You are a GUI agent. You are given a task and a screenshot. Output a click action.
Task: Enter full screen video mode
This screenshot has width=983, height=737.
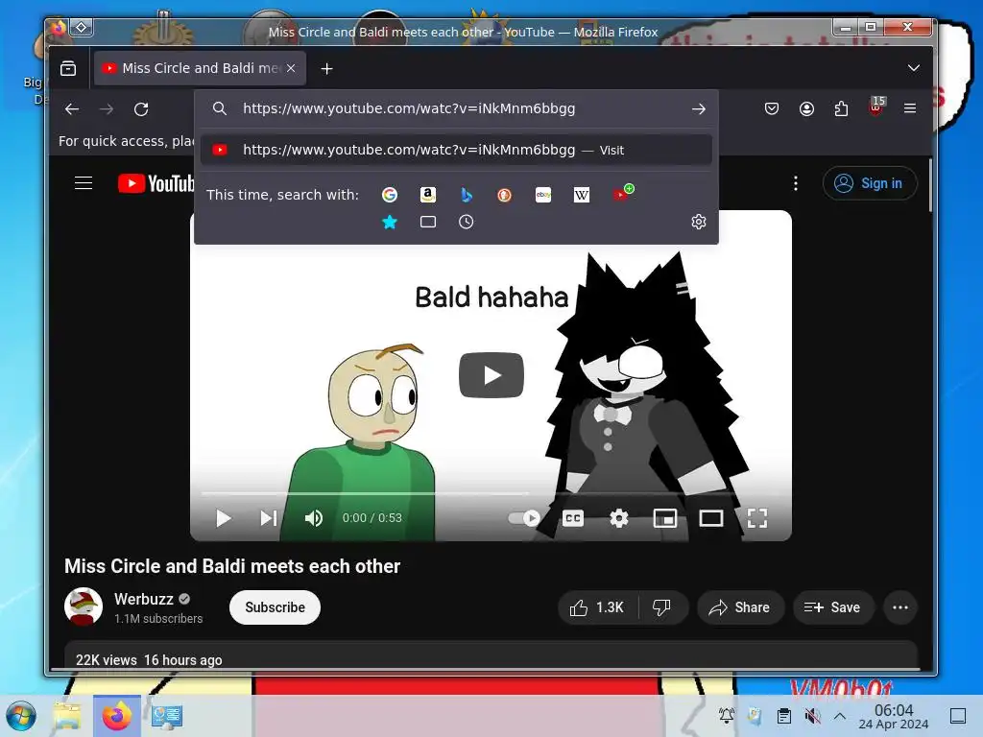tap(757, 518)
